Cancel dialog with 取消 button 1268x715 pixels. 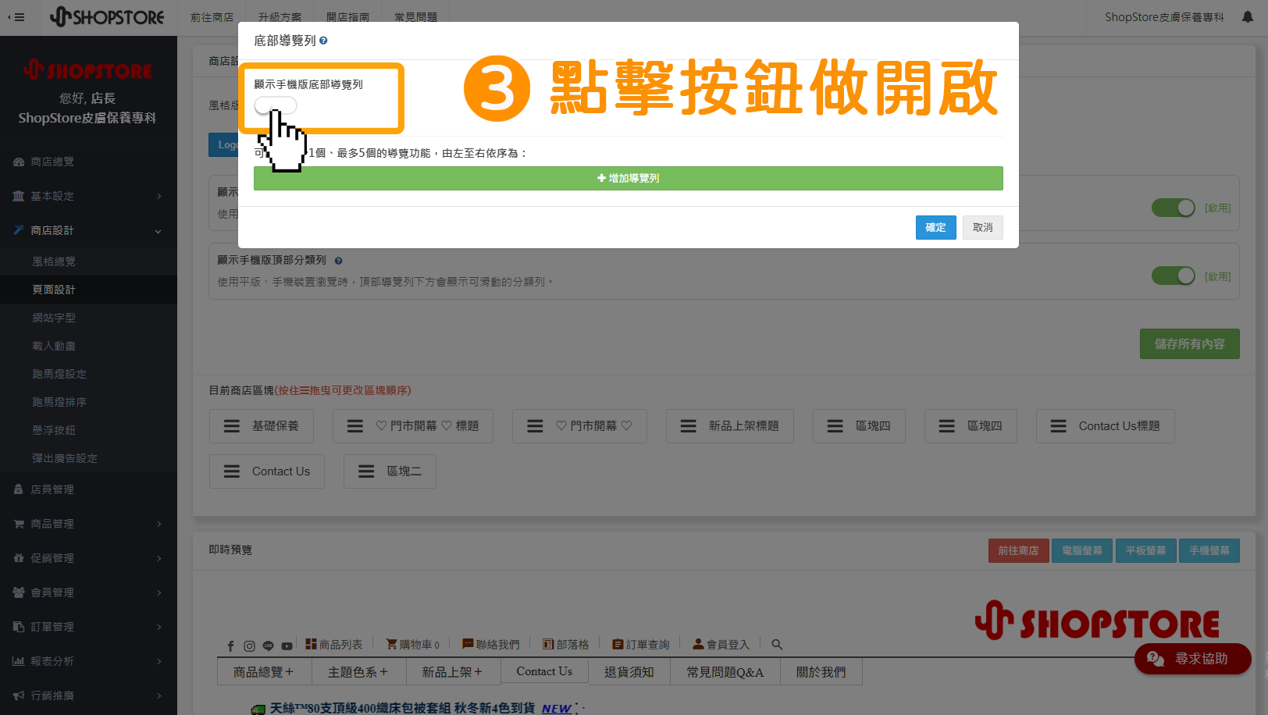983,227
